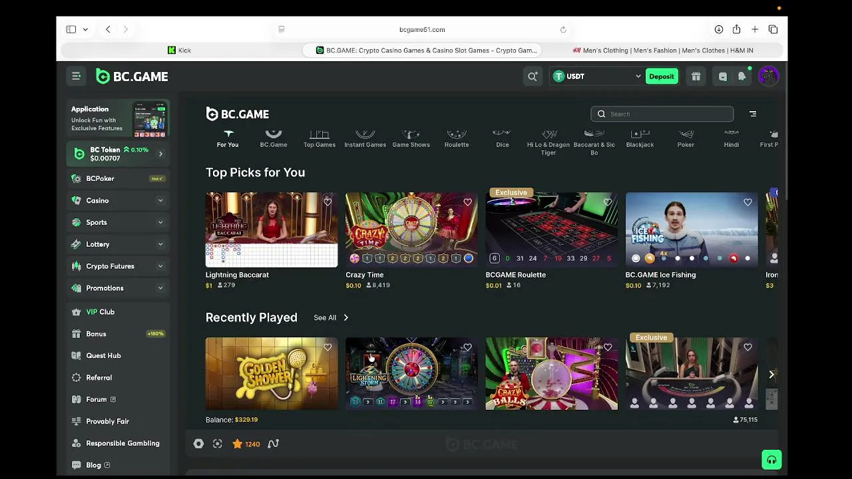This screenshot has width=852, height=479.
Task: Favorite BC.GAME Ice Fishing with heart
Action: (x=747, y=202)
